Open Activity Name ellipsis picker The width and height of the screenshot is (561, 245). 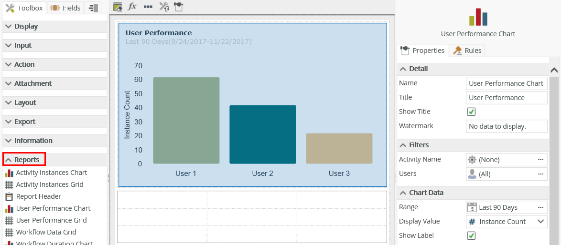tap(540, 159)
